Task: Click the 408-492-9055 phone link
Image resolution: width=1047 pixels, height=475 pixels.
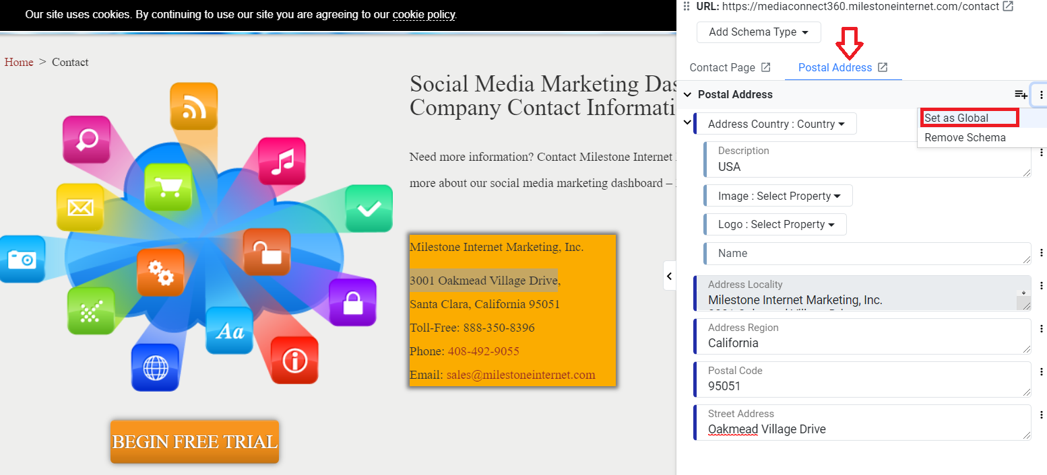Action: click(x=484, y=351)
